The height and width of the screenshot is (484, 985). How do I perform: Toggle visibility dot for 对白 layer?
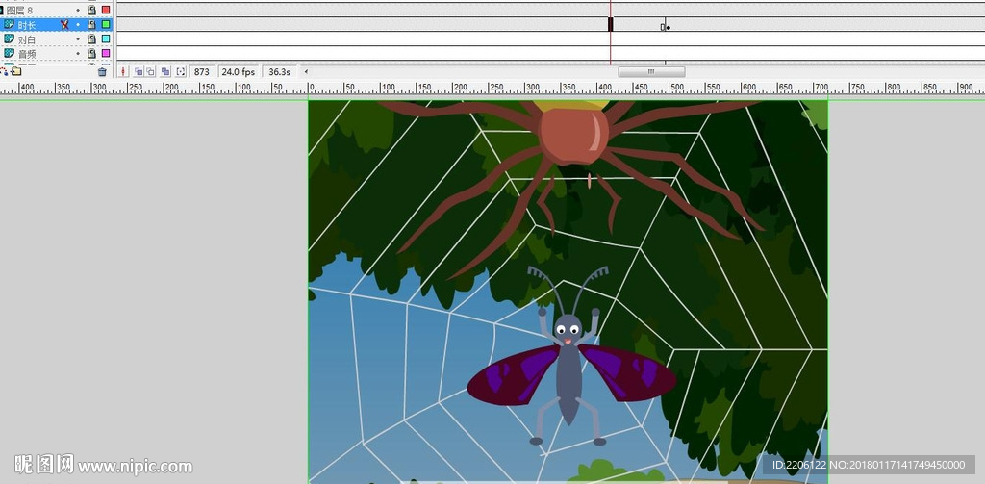[x=79, y=39]
